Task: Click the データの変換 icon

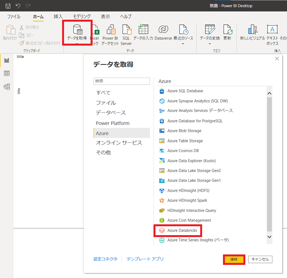Action: 210,29
